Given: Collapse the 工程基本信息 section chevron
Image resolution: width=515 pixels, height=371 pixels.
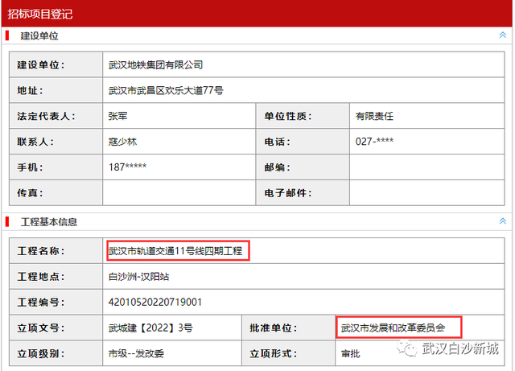Looking at the screenshot, I should point(502,221).
